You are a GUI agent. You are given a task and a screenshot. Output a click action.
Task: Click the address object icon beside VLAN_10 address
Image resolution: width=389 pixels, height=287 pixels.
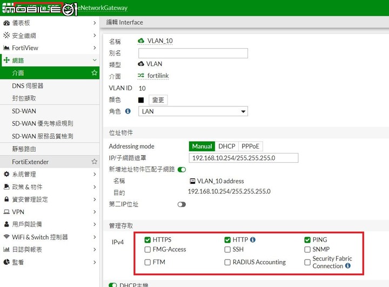point(192,181)
